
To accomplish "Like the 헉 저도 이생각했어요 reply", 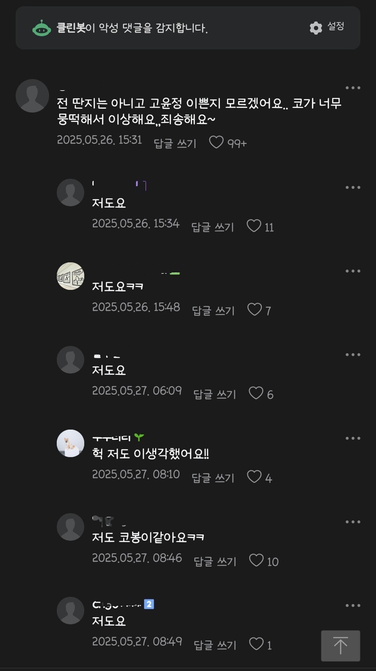I will tap(254, 477).
